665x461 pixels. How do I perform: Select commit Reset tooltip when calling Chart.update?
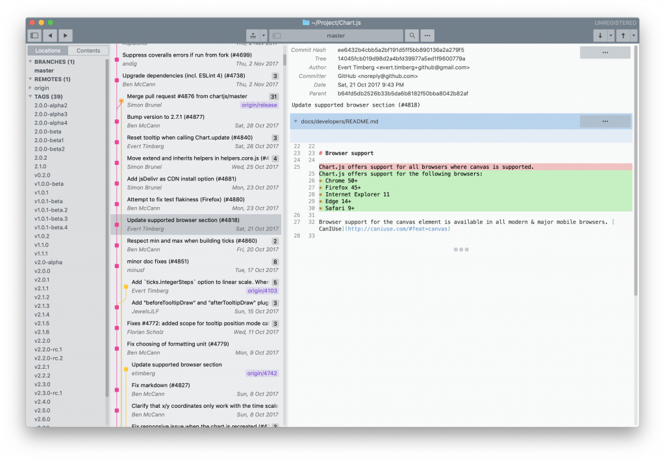point(197,142)
